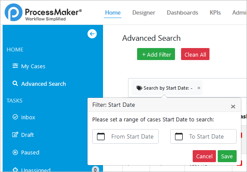
Task: Go to the KPIs tab
Action: 215,12
